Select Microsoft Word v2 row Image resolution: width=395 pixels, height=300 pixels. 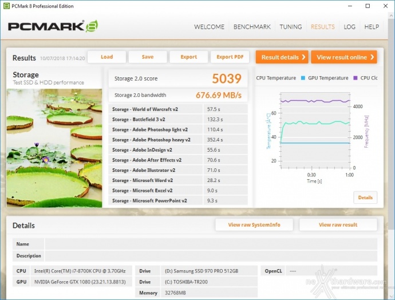(178, 180)
